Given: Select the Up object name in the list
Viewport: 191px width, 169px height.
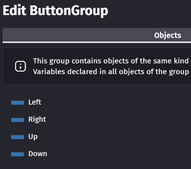Looking at the screenshot, I should point(33,136).
